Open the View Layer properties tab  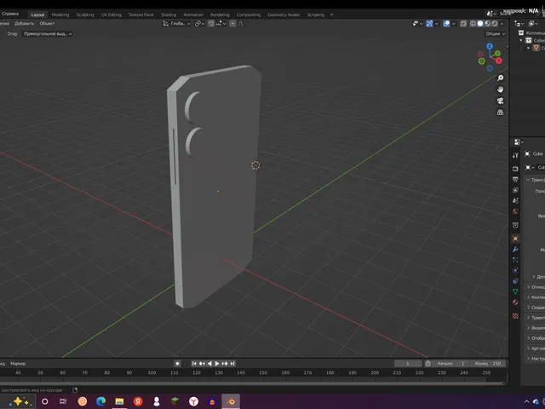[x=515, y=190]
